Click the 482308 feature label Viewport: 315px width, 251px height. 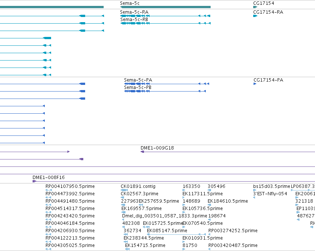tap(131, 223)
